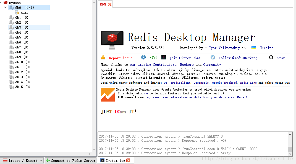Click the db6 database icon
Viewport: 296px width, 164px height.
(x=11, y=42)
